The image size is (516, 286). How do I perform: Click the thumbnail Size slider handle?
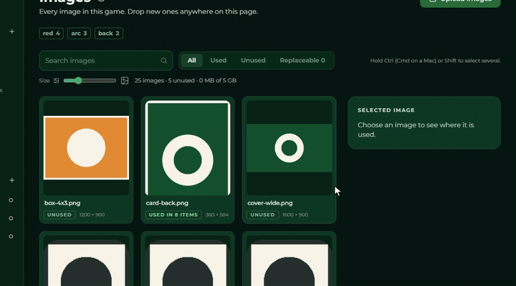[x=78, y=81]
